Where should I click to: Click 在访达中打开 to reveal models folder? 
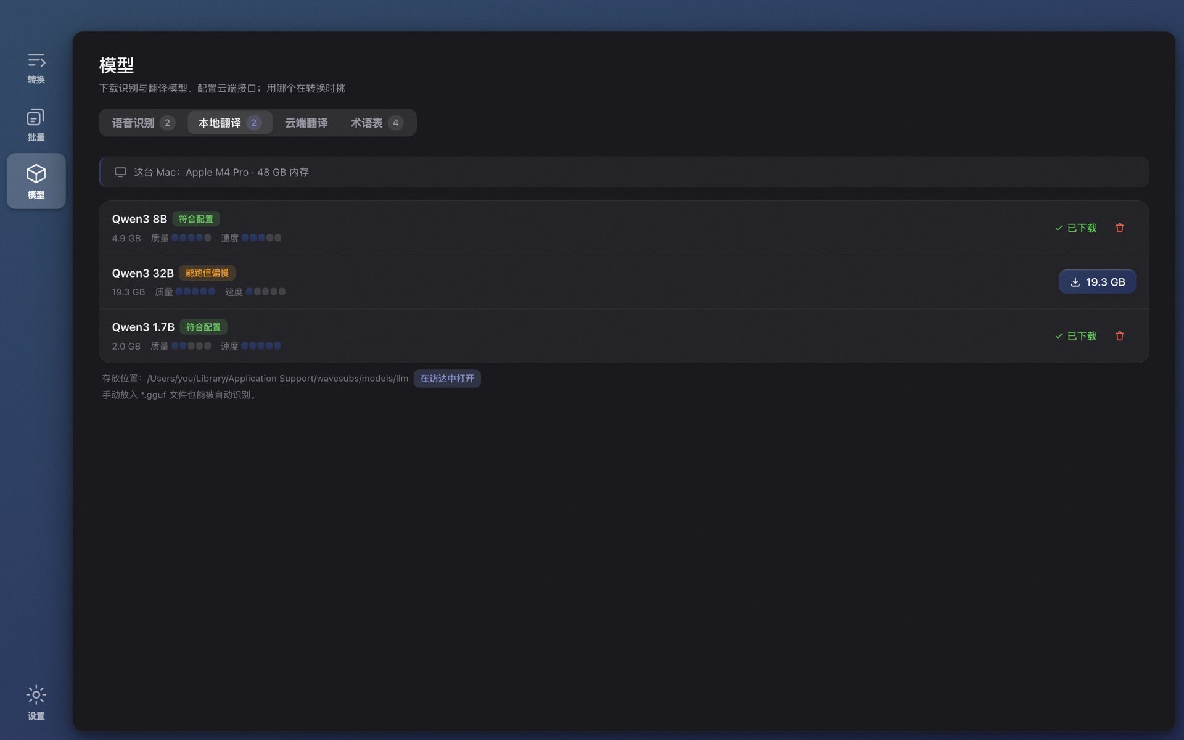pos(447,379)
